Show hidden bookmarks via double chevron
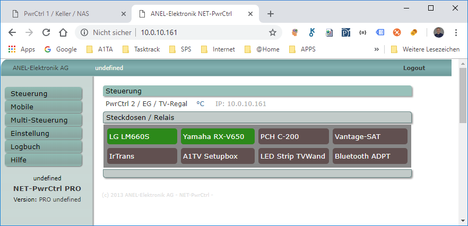Image resolution: width=468 pixels, height=226 pixels. (x=376, y=49)
